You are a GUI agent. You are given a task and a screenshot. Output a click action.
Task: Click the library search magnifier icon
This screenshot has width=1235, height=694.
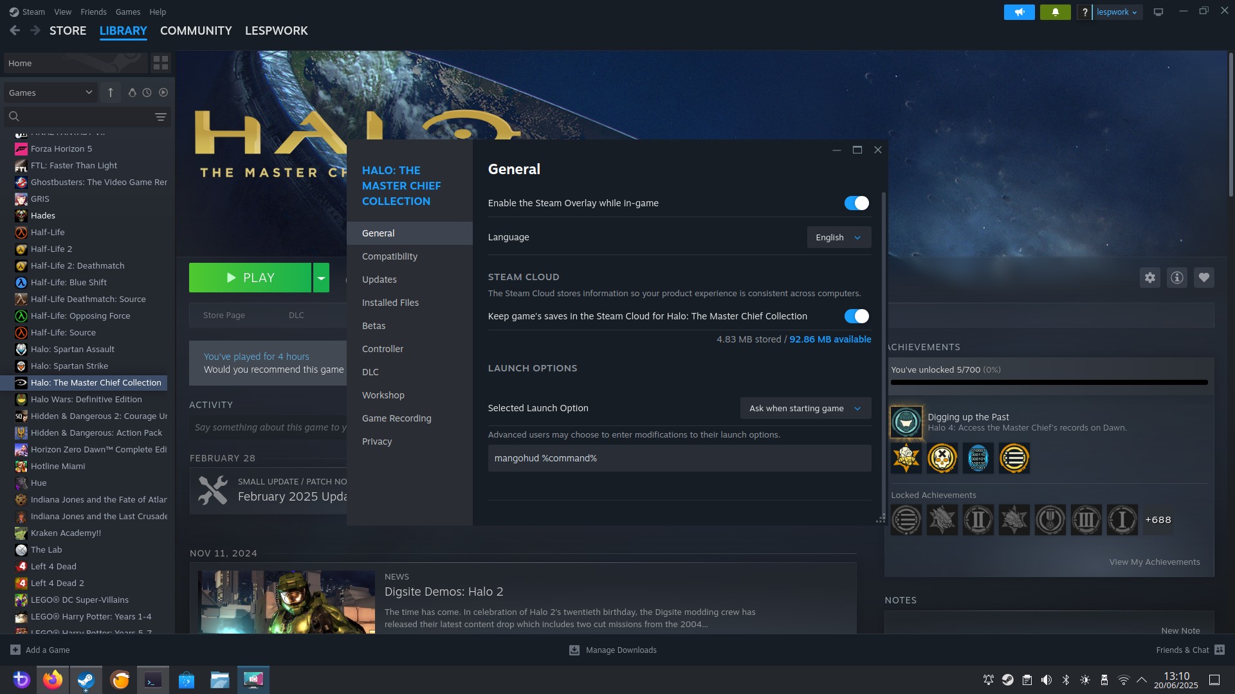14,116
